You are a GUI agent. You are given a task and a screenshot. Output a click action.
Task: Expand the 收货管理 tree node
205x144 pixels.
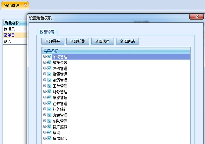pyautogui.click(x=45, y=74)
